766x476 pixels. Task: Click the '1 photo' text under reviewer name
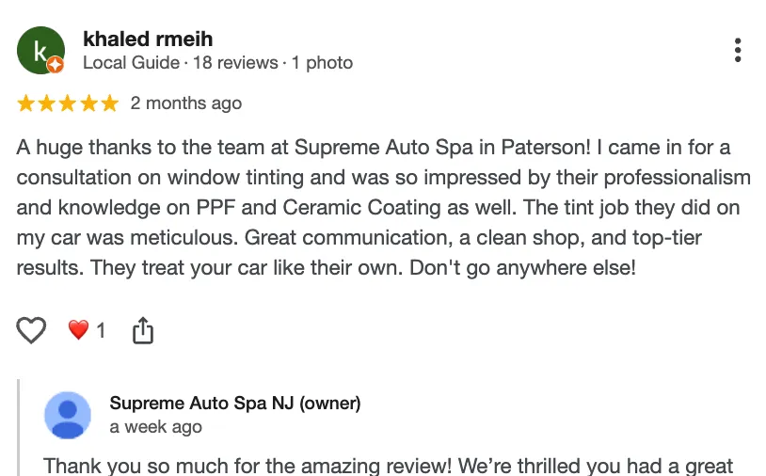coord(322,63)
